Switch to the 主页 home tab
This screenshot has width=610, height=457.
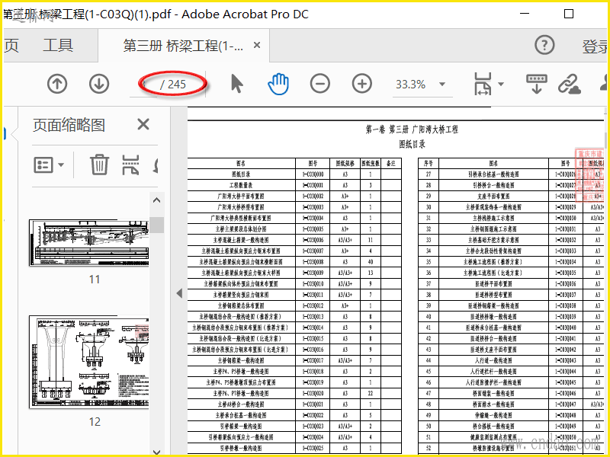click(11, 46)
